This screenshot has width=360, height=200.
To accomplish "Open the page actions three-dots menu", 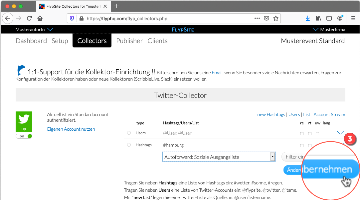I will pyautogui.click(x=257, y=18).
